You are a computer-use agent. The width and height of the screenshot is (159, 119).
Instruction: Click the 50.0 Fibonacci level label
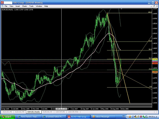[150, 49]
